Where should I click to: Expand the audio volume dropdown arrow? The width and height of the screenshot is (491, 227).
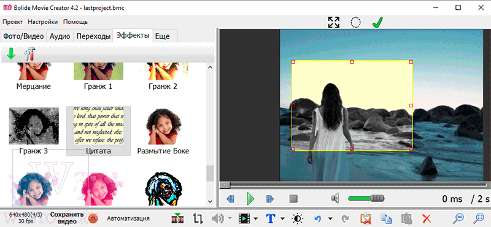pos(230,218)
